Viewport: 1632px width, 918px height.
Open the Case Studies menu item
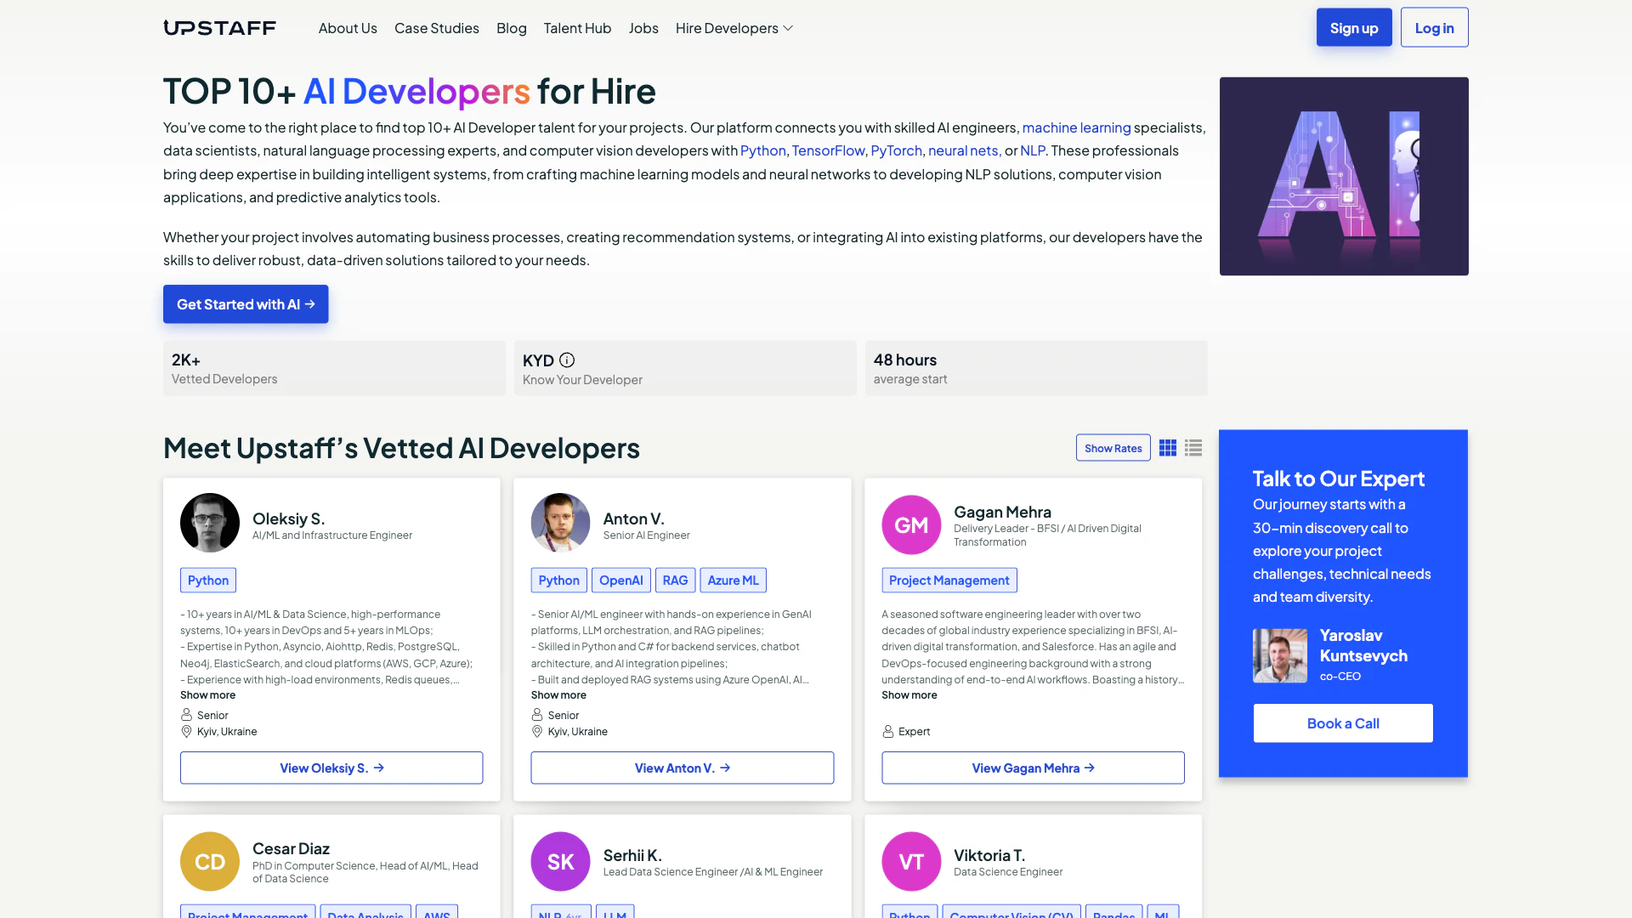pos(436,28)
